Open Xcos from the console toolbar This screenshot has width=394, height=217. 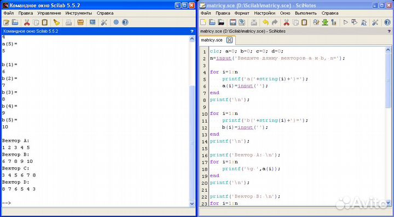click(92, 22)
